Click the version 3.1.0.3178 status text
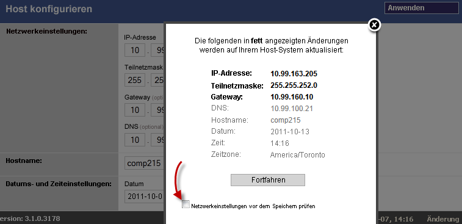462x224 pixels. [30, 219]
